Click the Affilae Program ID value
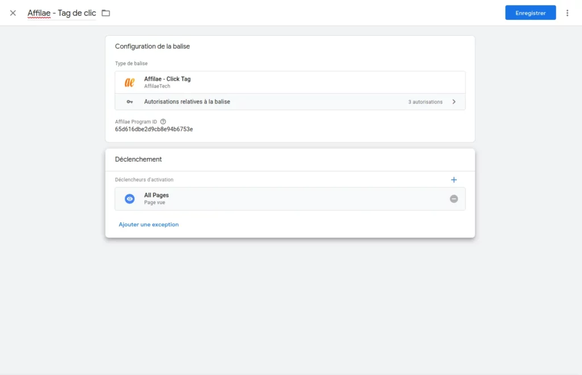The image size is (582, 375). click(154, 130)
